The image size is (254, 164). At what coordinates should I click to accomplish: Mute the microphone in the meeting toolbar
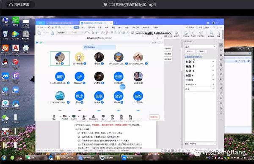54,117
